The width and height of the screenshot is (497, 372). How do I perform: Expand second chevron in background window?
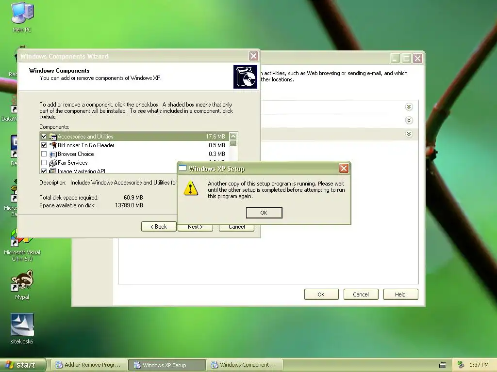[x=409, y=121]
